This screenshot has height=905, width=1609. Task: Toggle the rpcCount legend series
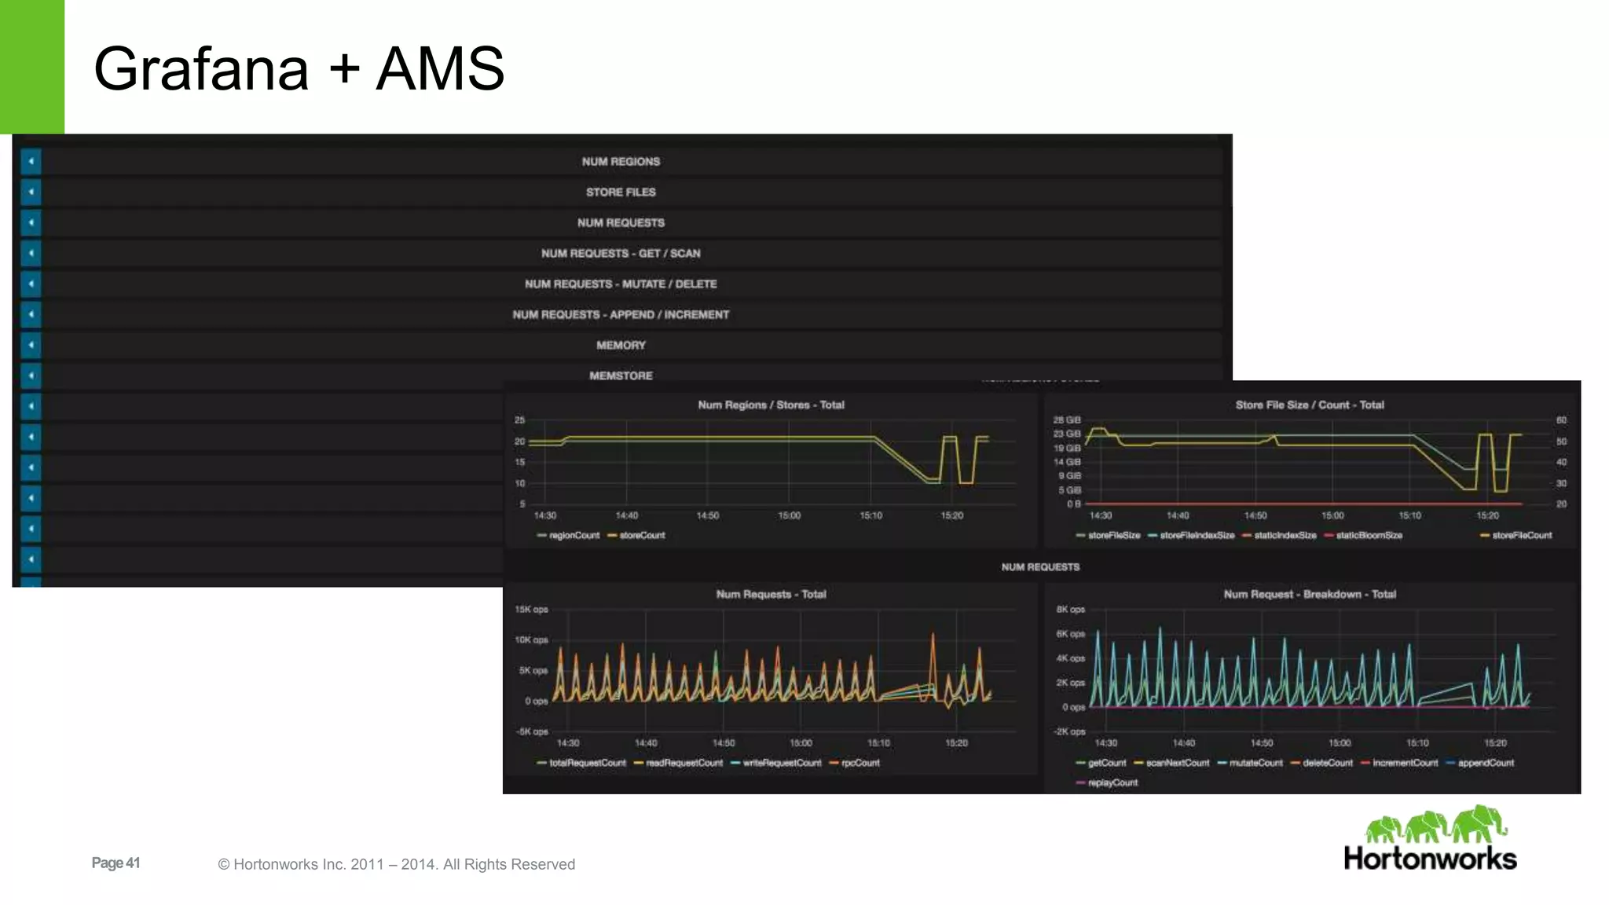tap(855, 762)
